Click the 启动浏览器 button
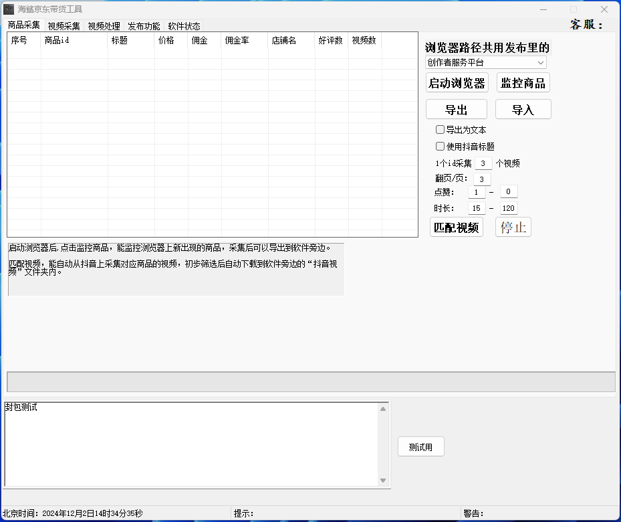Screen dimensions: 621x522 click(x=457, y=83)
